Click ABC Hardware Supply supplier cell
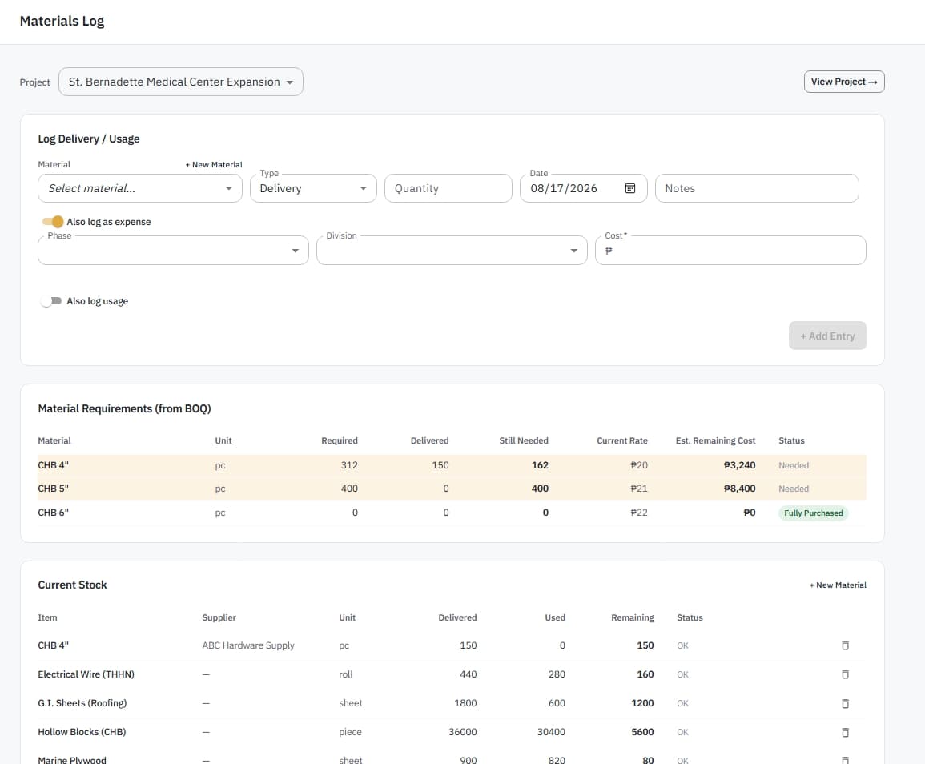Screen dimensions: 925x764 247,645
